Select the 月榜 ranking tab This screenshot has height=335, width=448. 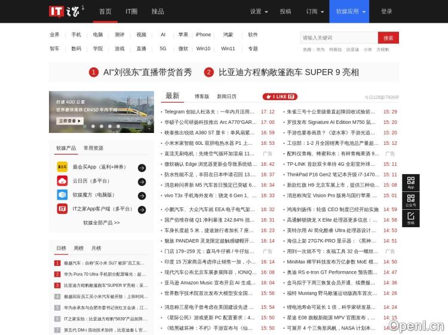[96, 248]
